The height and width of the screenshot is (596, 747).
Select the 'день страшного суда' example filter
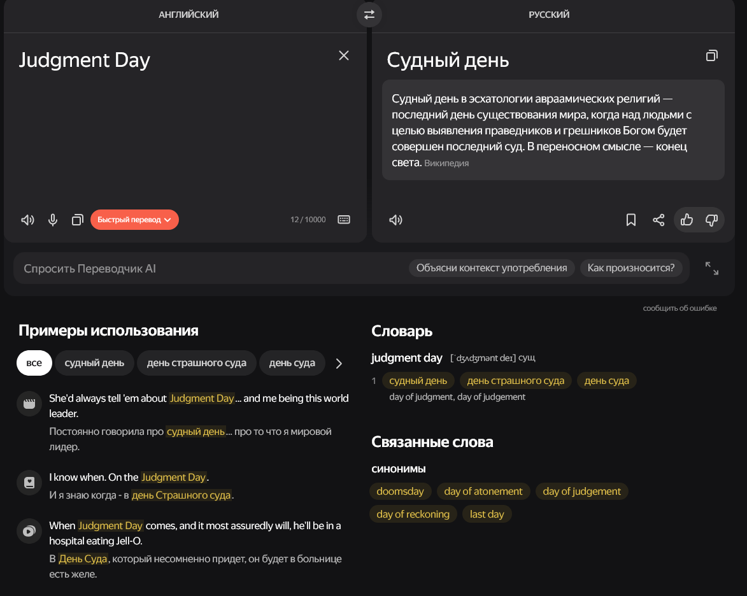(196, 363)
